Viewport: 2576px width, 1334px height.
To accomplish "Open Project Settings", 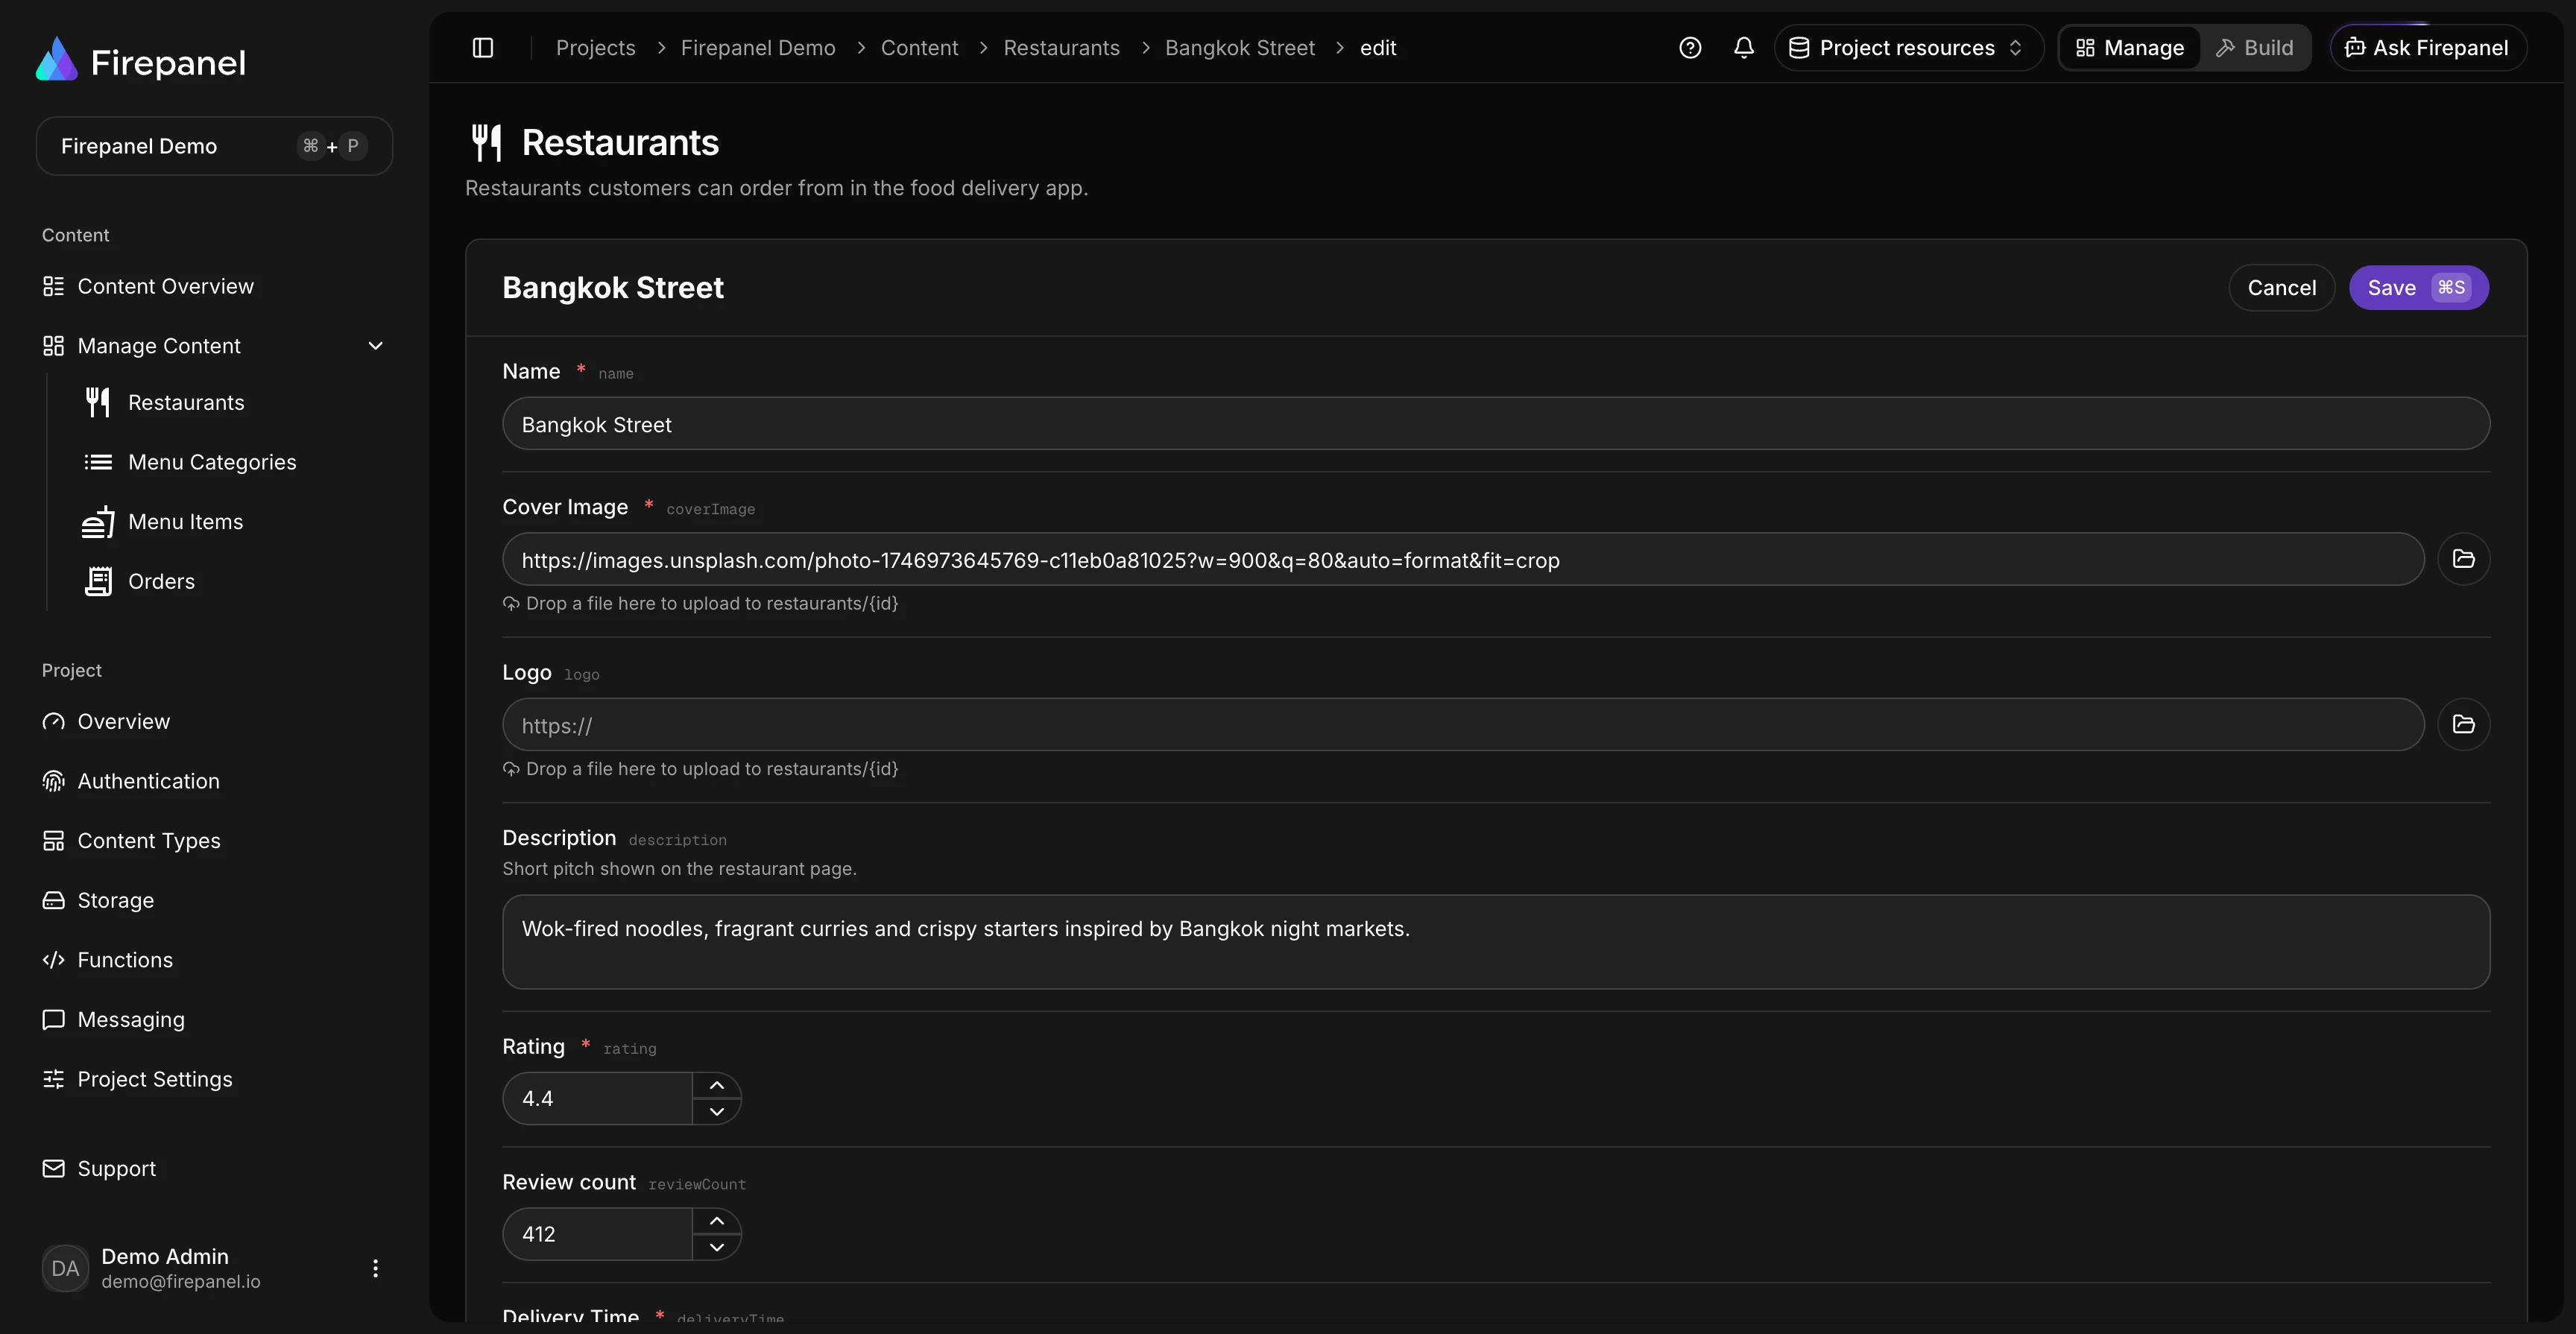I will click(137, 1079).
